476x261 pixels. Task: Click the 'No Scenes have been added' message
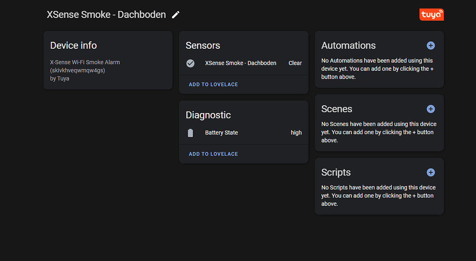(379, 132)
